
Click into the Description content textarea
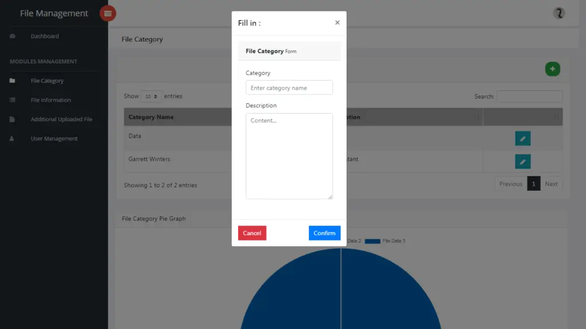(x=289, y=156)
